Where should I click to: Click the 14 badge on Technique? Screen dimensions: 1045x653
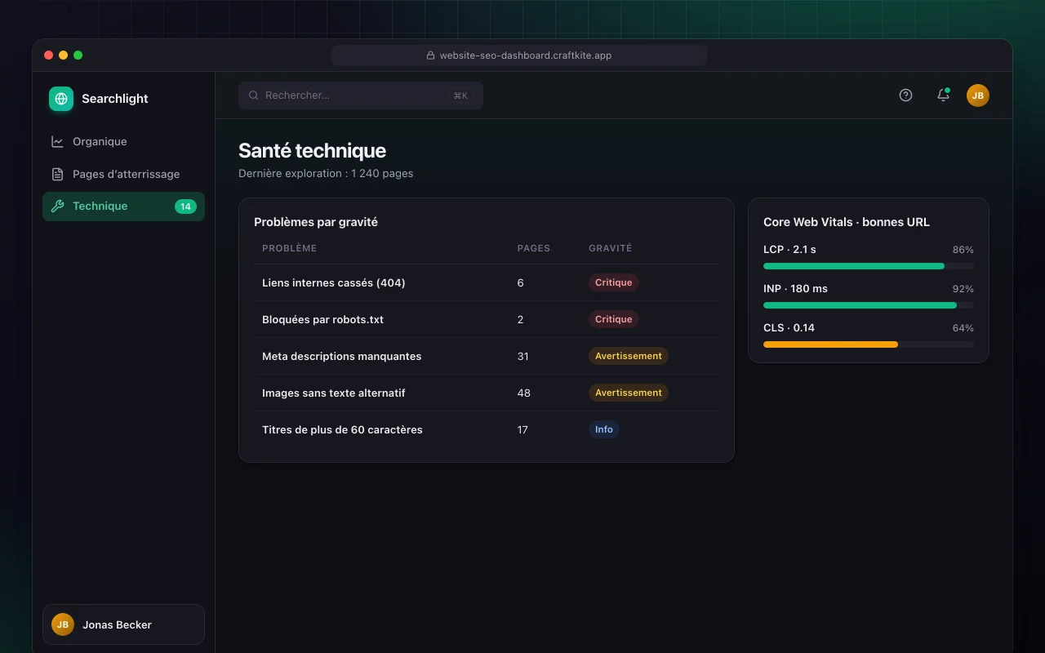click(185, 207)
